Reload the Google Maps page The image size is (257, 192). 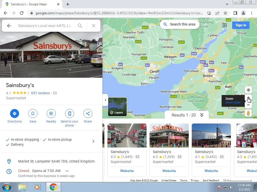22,13
